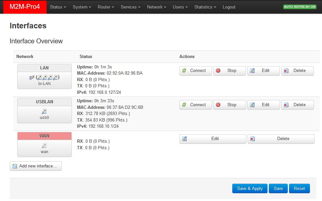Log out using the Logout link
Screen dimensions: 322x201
(229, 7)
